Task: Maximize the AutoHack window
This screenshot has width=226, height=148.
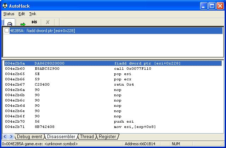Action: pos(212,6)
